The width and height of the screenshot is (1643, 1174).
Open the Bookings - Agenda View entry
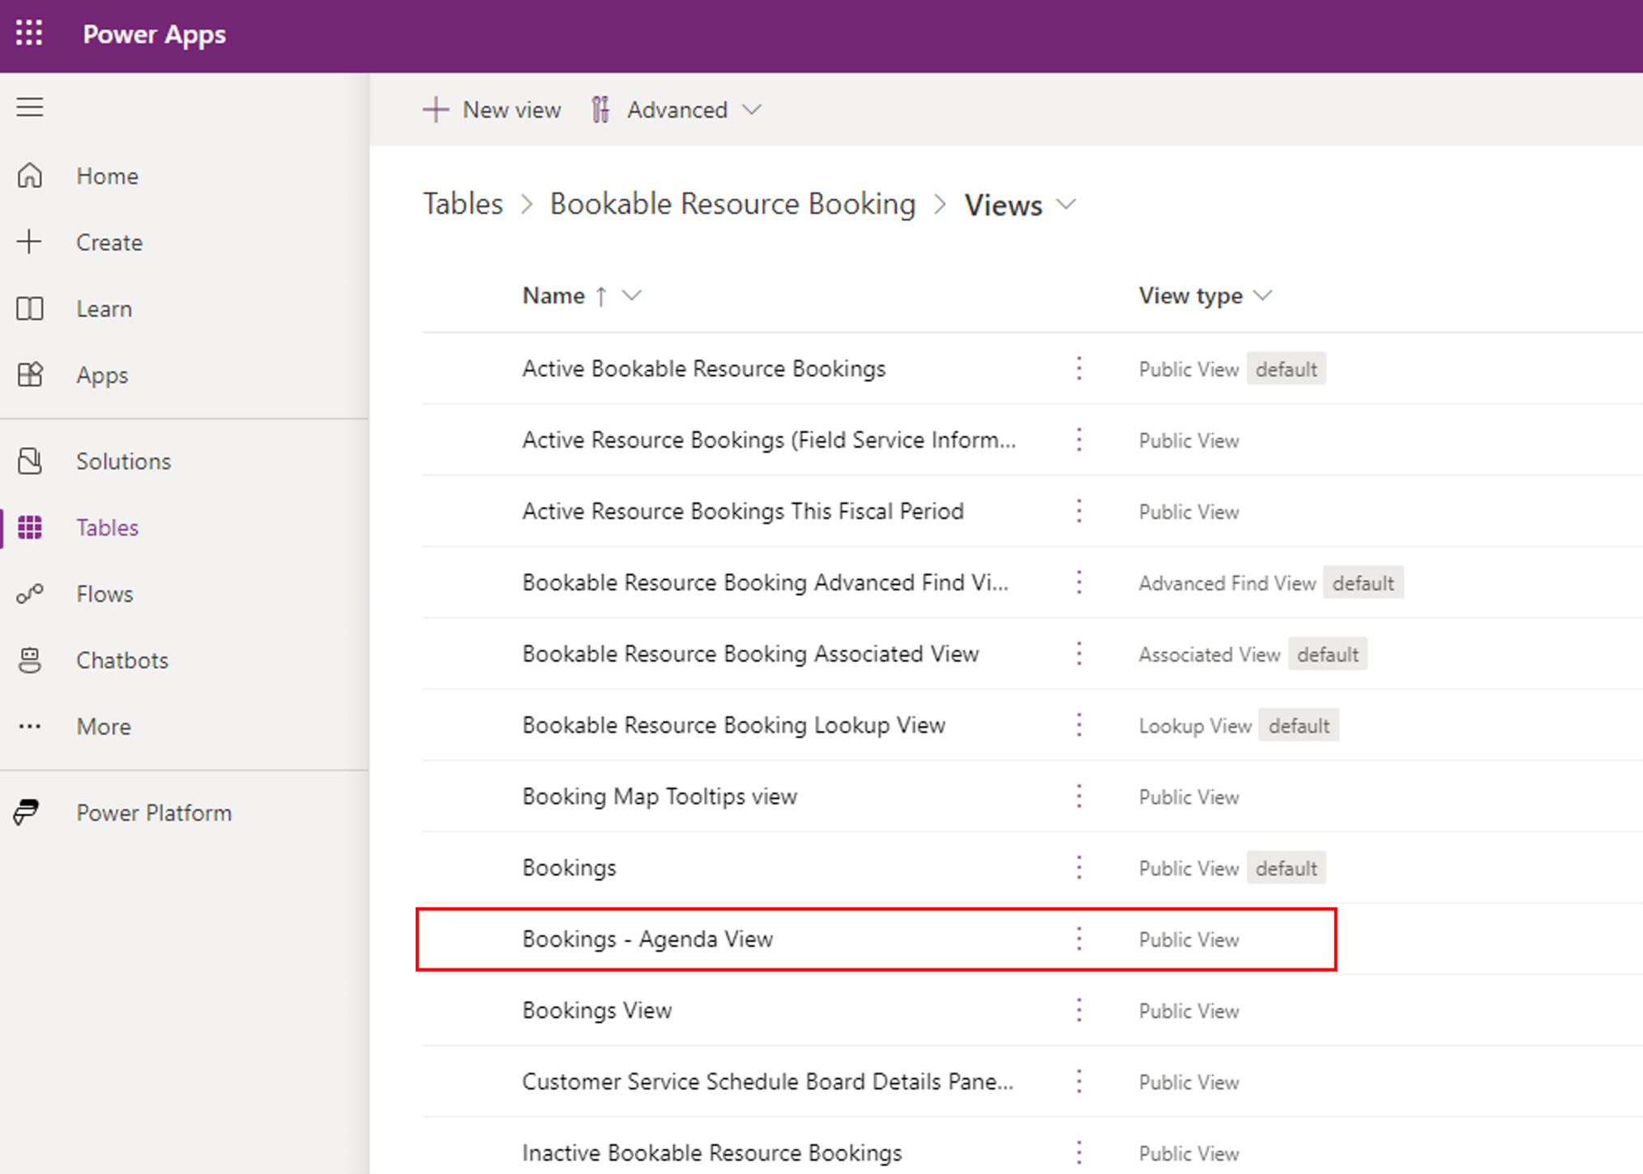point(649,939)
